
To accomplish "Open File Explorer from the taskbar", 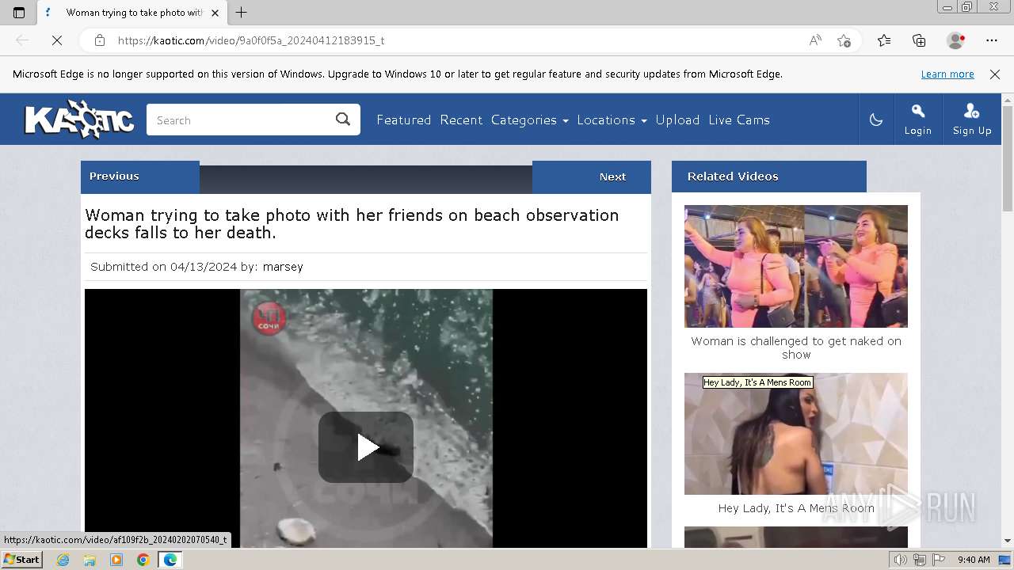I will coord(90,560).
